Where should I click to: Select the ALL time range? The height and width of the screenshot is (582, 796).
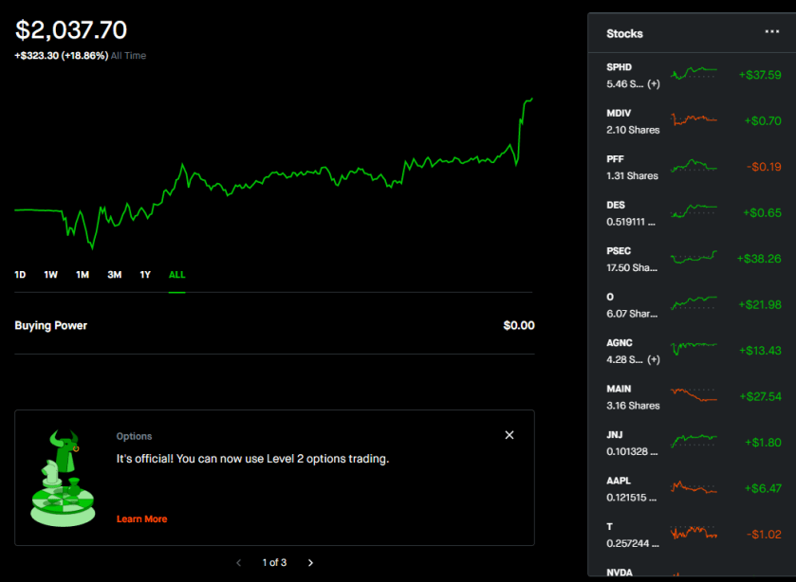[177, 275]
